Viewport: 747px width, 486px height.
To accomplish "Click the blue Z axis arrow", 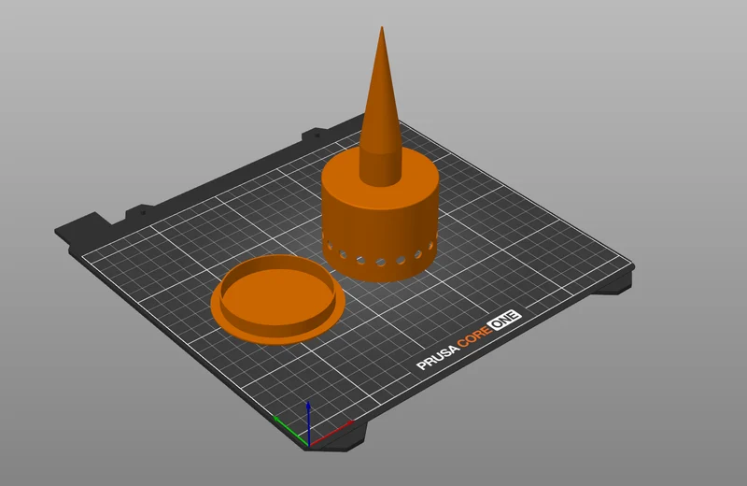I will pyautogui.click(x=309, y=422).
